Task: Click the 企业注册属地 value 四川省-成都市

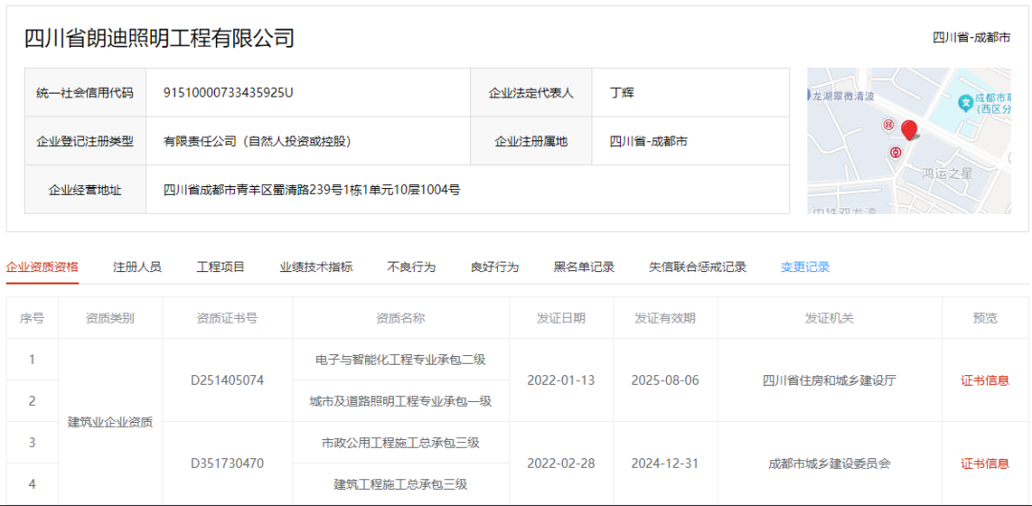Action: pos(649,140)
